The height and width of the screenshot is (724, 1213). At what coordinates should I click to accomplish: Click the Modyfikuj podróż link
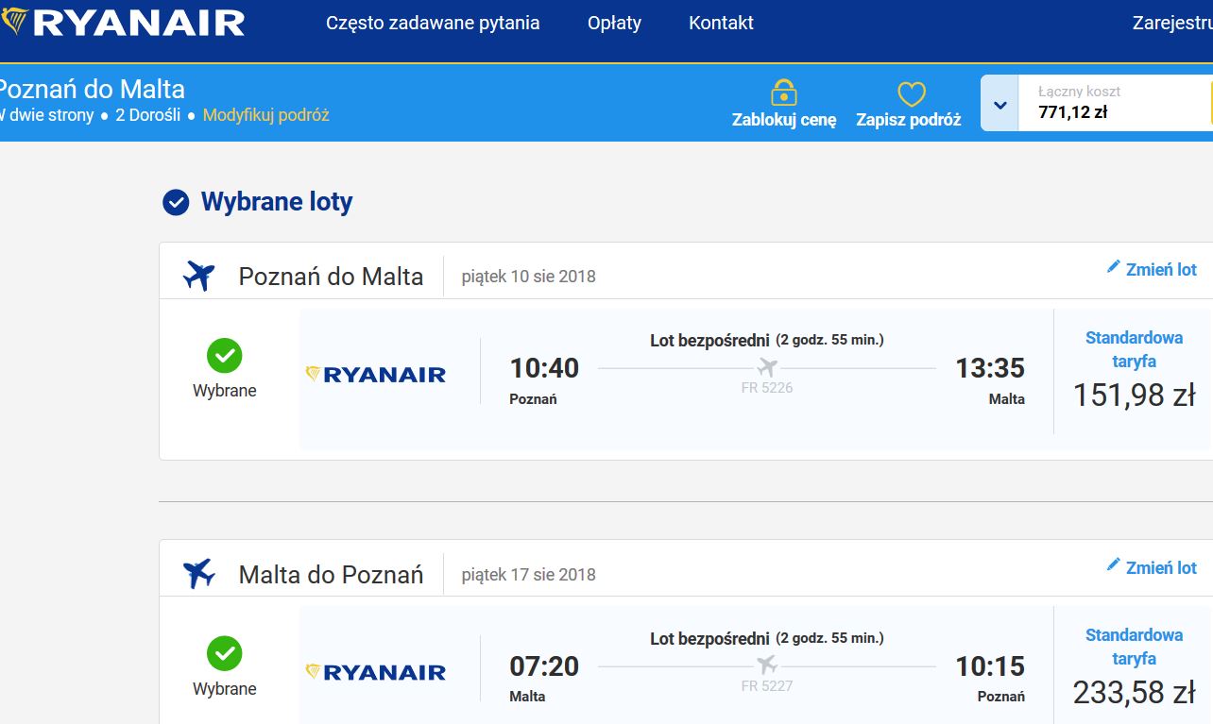click(266, 115)
